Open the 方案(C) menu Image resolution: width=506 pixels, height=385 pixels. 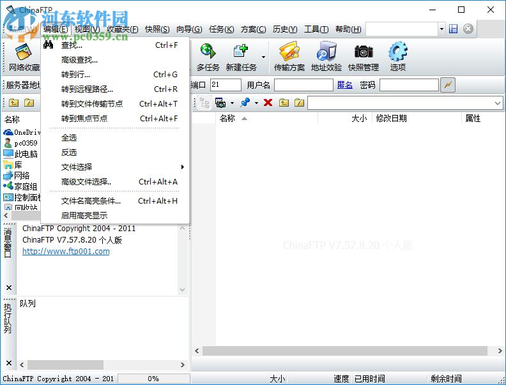click(x=254, y=29)
